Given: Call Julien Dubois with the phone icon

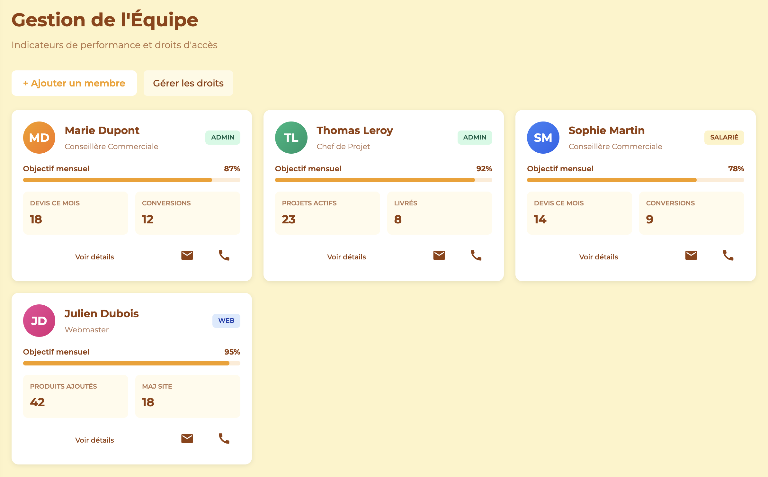Looking at the screenshot, I should 224,439.
